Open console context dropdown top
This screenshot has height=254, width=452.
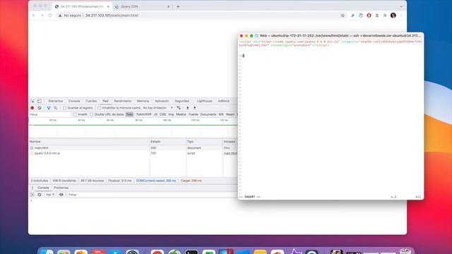pos(50,195)
